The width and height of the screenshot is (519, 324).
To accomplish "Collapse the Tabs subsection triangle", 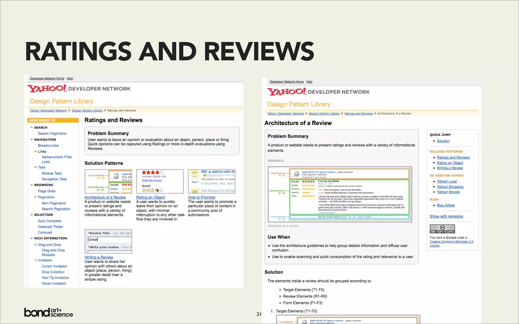I will 35,167.
